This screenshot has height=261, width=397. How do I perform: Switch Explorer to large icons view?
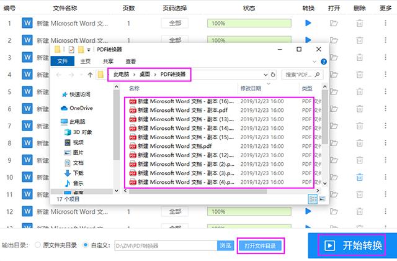click(322, 199)
